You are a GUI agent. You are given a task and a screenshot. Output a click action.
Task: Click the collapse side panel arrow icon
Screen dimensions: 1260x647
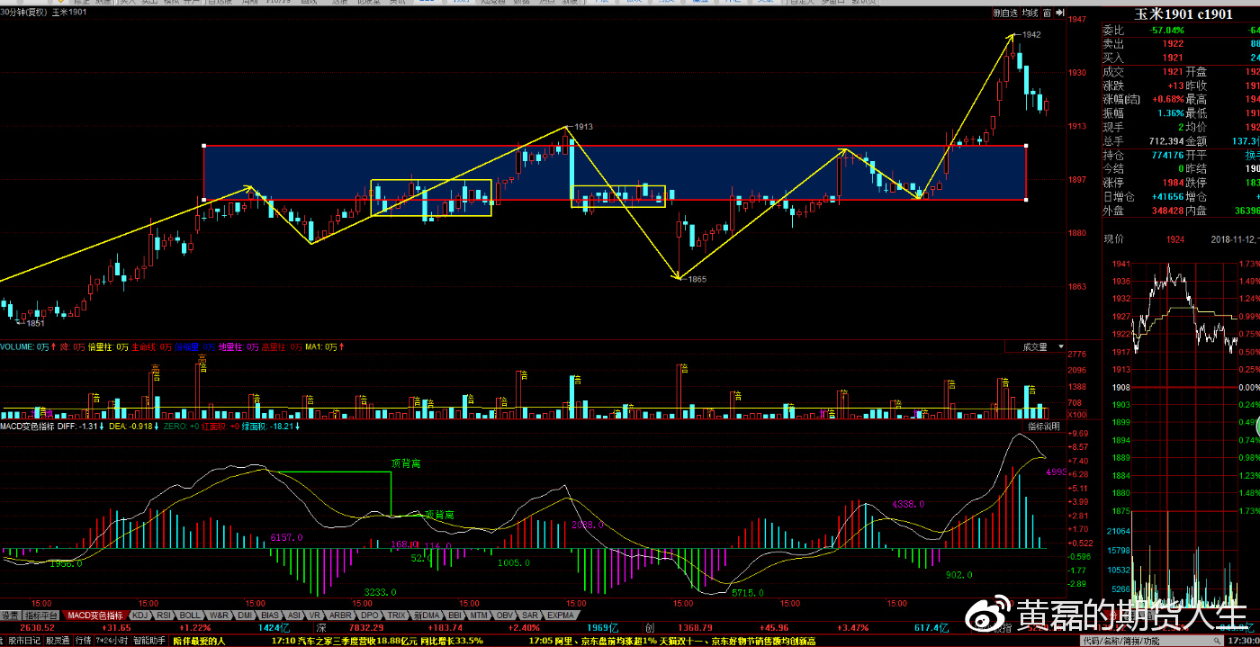coord(1058,13)
